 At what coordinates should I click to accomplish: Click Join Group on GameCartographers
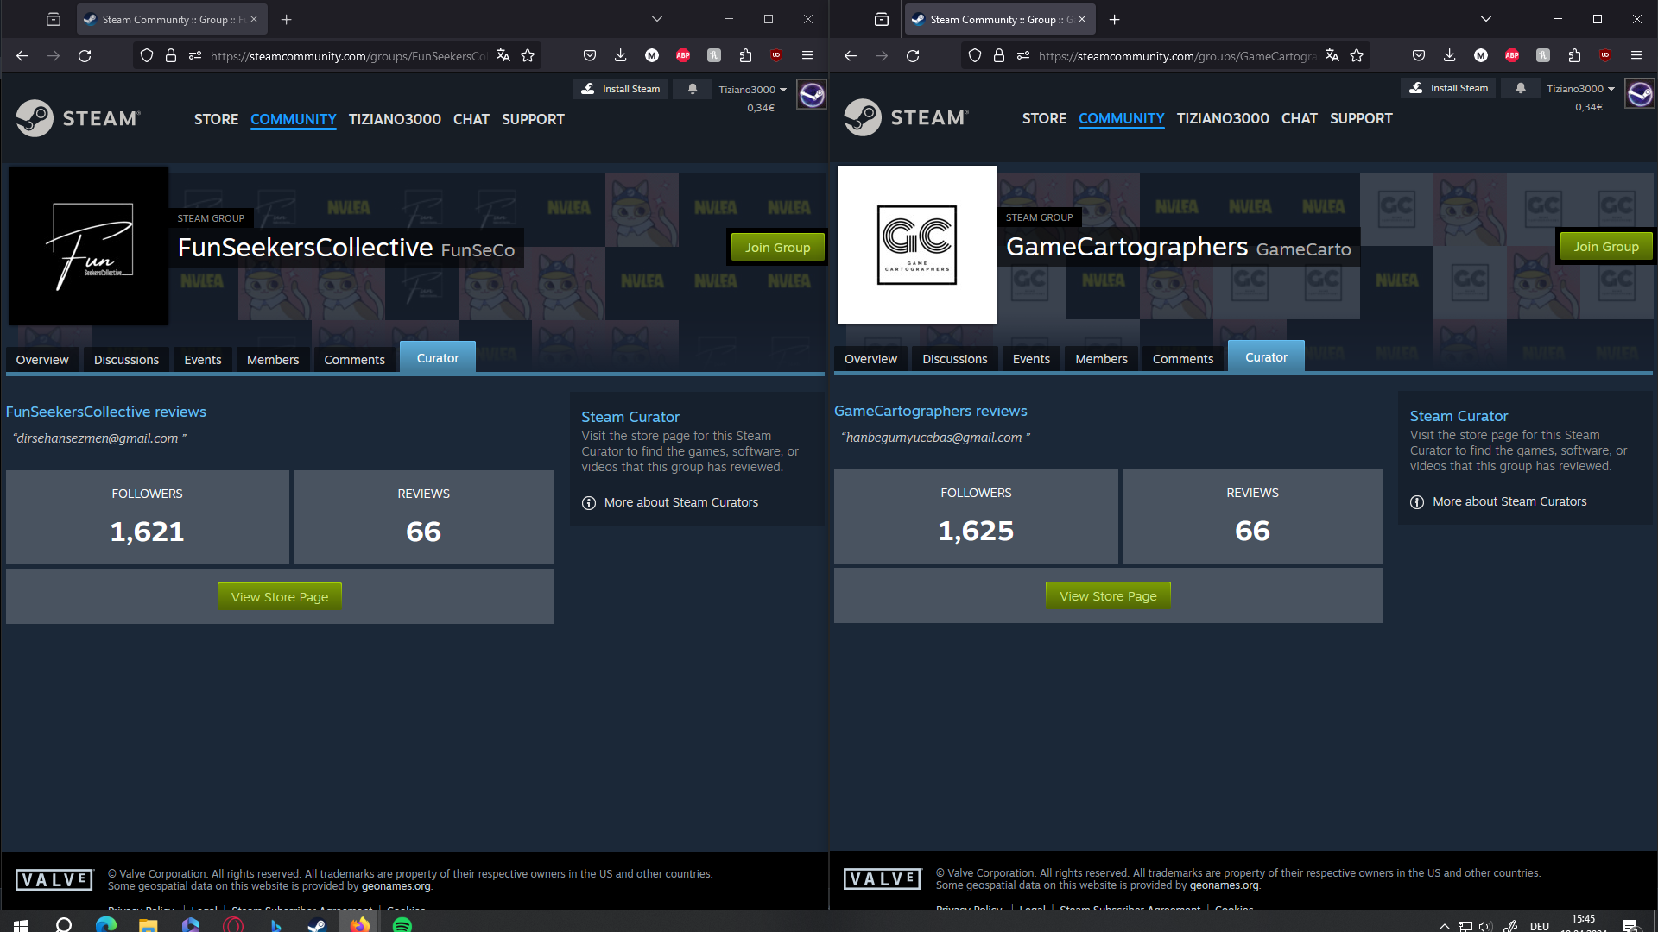(1605, 246)
